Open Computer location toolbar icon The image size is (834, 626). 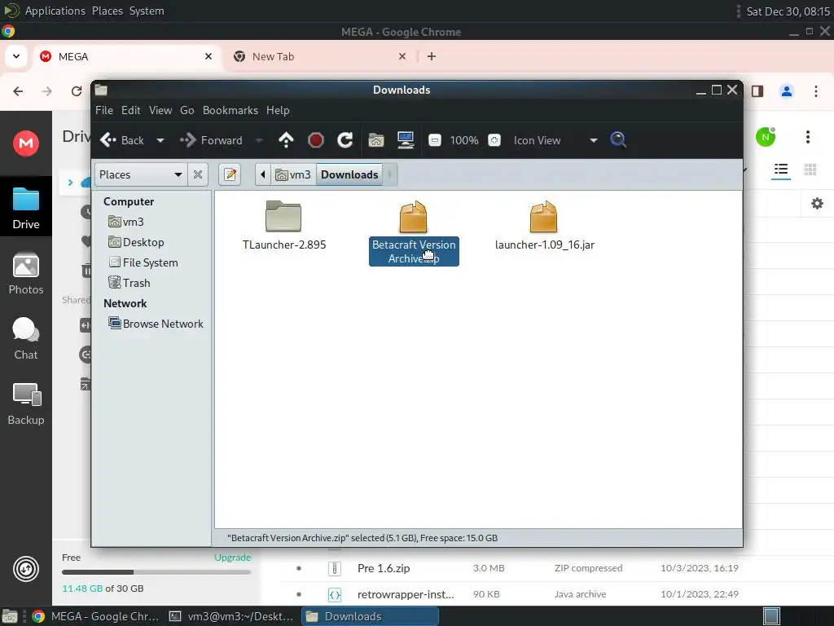click(406, 140)
